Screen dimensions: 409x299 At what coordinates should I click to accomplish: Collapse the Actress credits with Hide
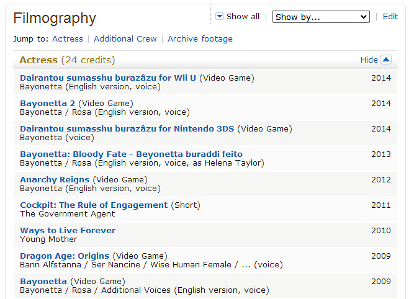(369, 60)
